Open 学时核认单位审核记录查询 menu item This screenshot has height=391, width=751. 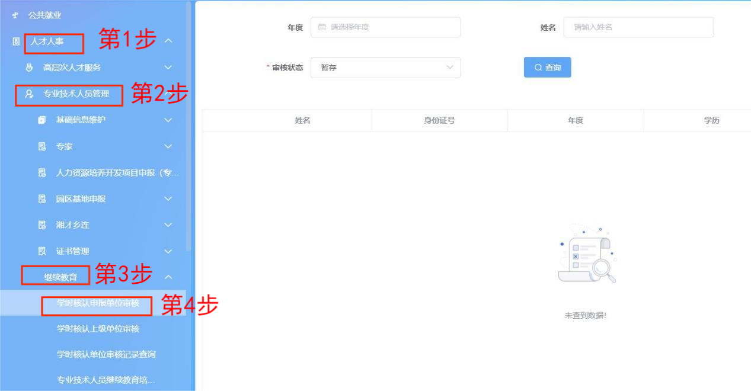tap(106, 354)
